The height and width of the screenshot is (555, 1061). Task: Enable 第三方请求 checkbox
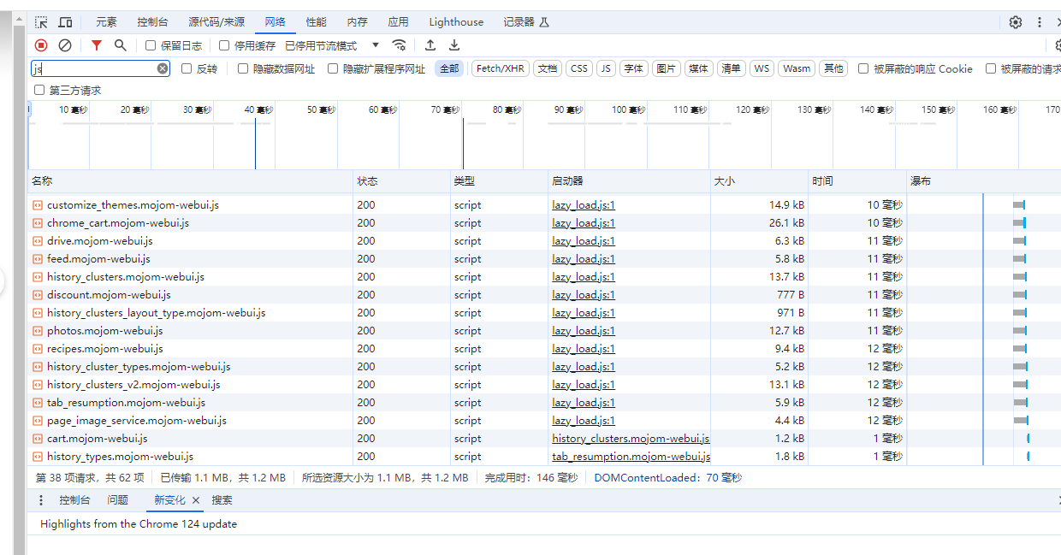click(x=39, y=90)
